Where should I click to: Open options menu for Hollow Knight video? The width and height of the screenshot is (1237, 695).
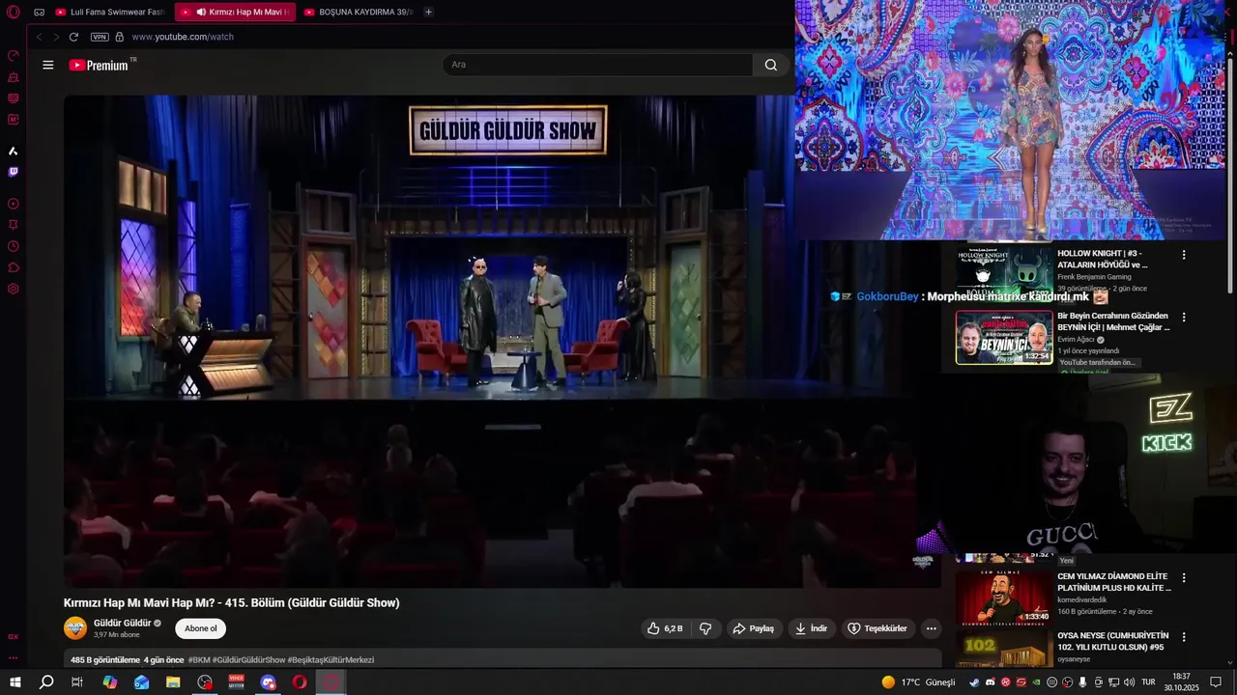pyautogui.click(x=1184, y=255)
